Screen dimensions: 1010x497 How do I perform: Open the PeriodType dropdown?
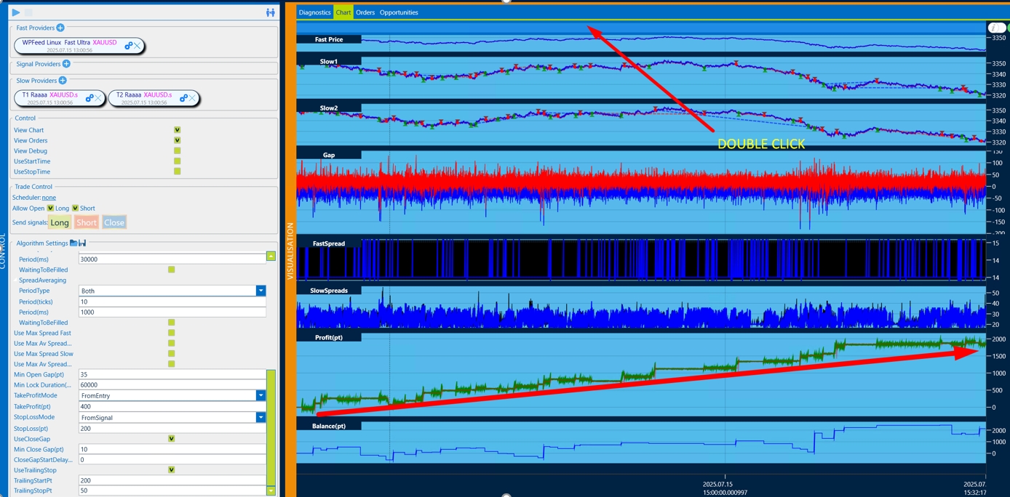pos(261,291)
